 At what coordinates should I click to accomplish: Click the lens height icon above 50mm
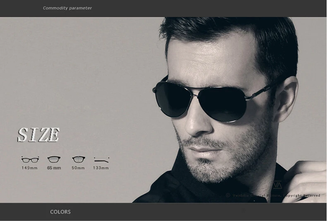[x=79, y=159]
